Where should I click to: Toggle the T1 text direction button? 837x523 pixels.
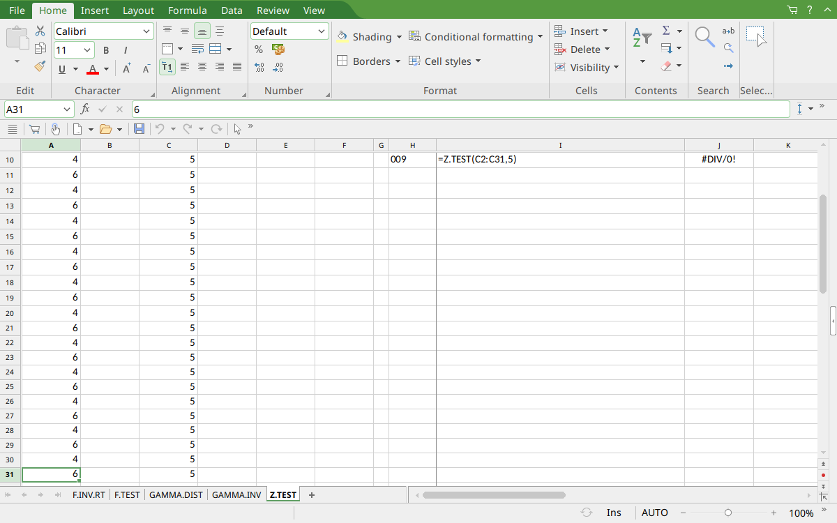167,67
